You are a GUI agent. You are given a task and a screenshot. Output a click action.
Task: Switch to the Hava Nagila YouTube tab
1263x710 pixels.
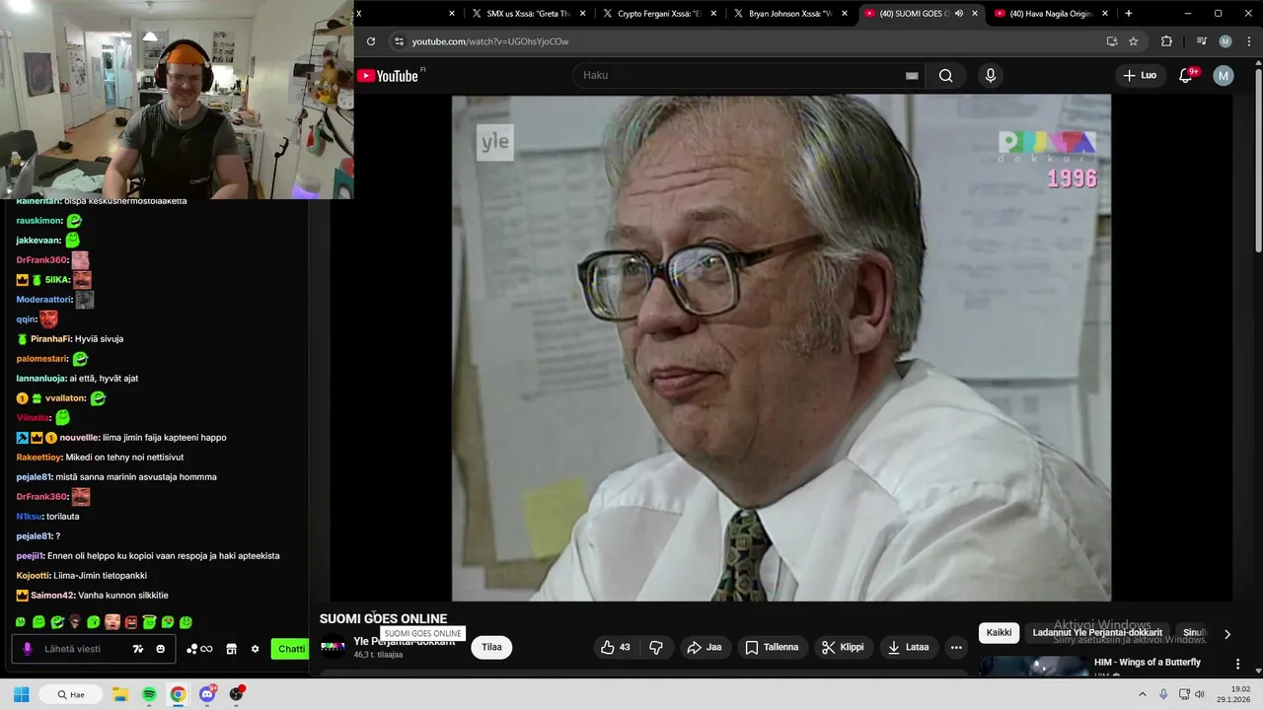(x=1052, y=14)
